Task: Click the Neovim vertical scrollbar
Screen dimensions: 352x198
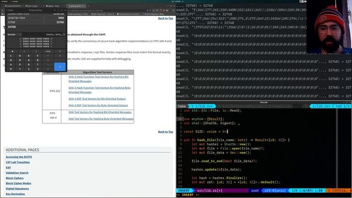Action: [337, 148]
